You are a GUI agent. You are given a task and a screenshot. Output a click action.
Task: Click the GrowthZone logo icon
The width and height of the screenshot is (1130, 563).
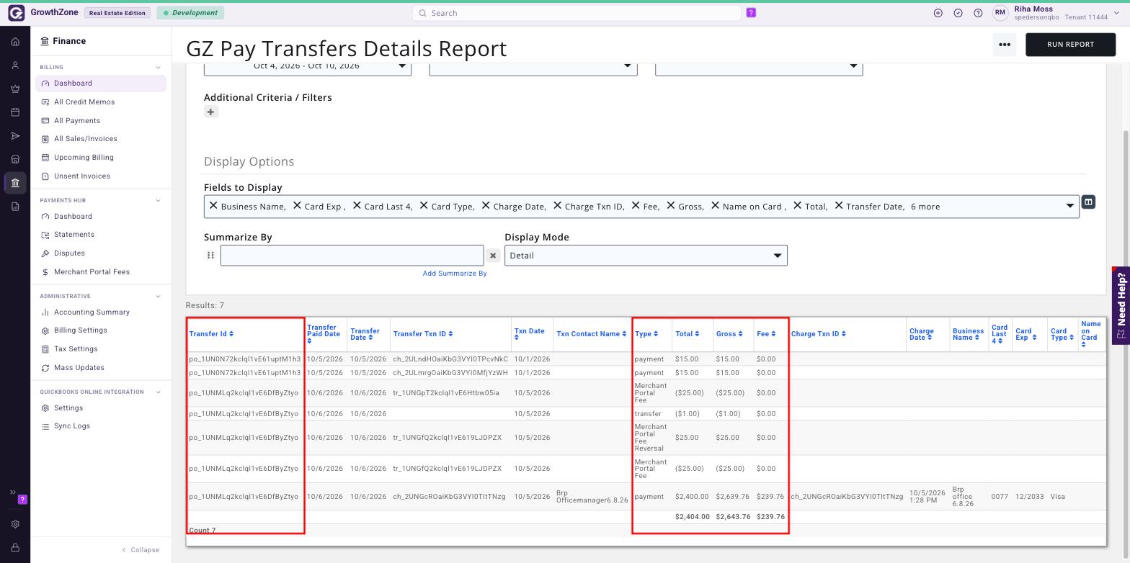[16, 13]
